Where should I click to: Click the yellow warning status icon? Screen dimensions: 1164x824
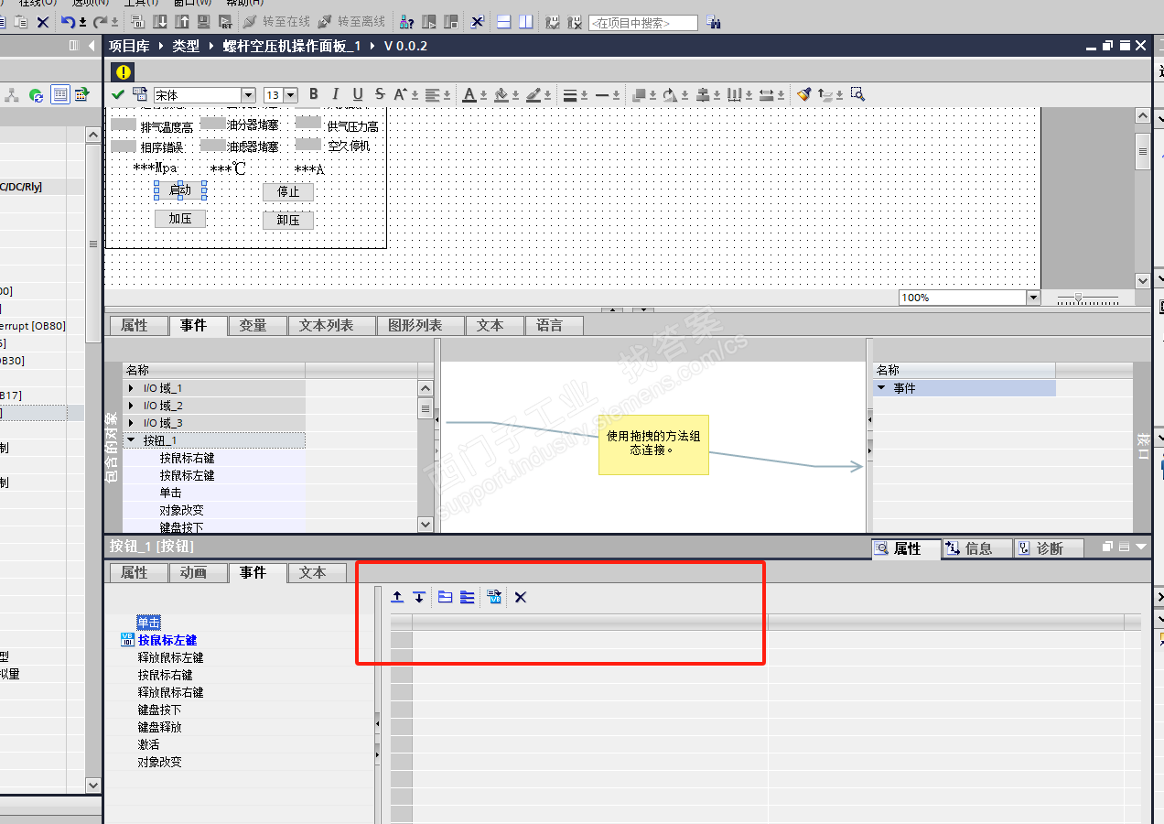[124, 71]
